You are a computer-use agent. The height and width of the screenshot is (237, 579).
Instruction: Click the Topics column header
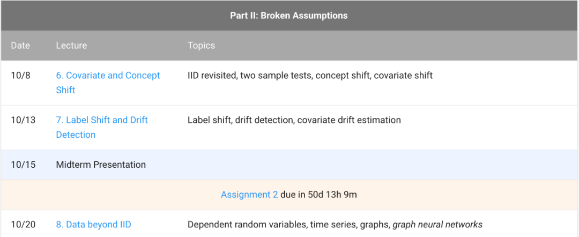pos(201,46)
